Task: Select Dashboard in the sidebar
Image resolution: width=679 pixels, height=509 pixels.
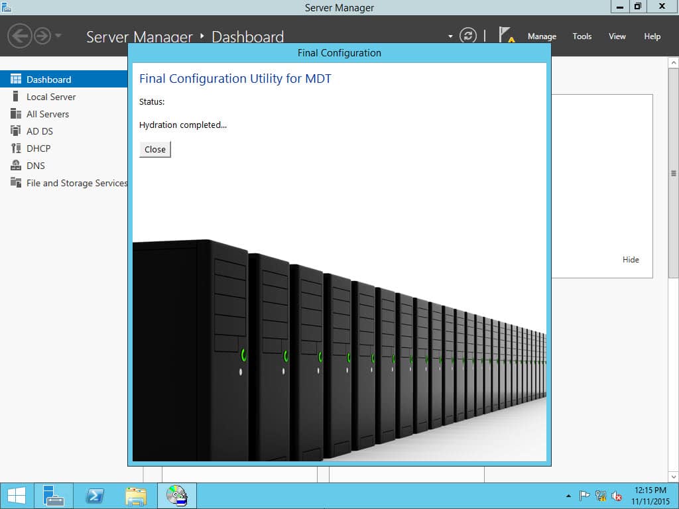Action: (x=64, y=80)
